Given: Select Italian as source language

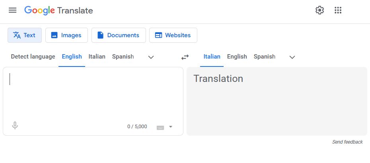Looking at the screenshot, I should click(x=97, y=57).
